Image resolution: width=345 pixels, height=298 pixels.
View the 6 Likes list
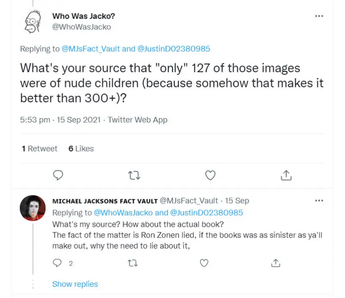coord(81,148)
